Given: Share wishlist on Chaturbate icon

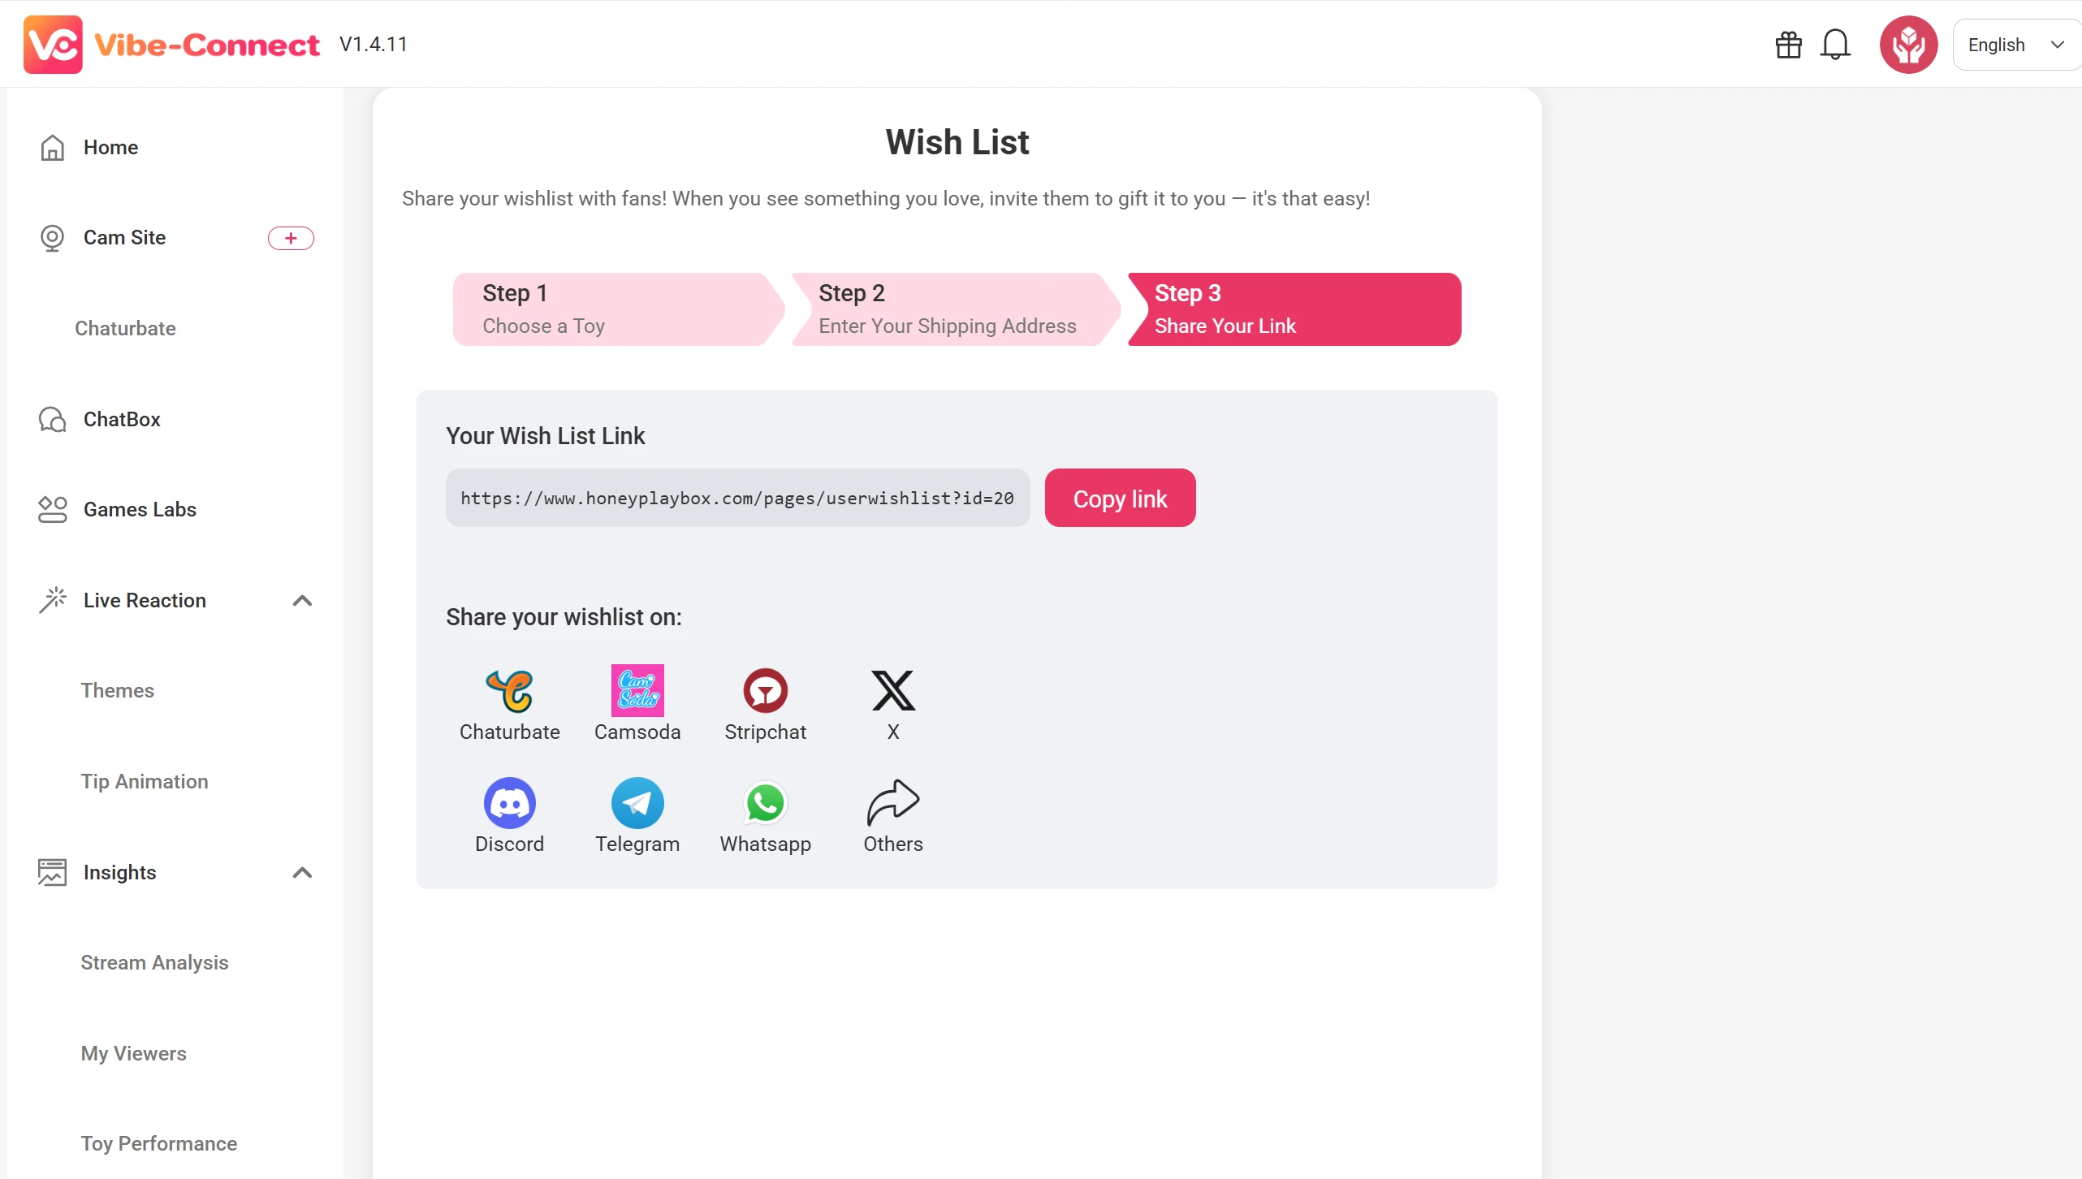Looking at the screenshot, I should 509,691.
